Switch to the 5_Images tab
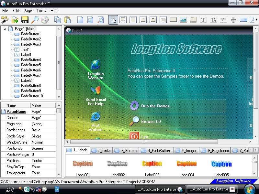 [x=186, y=151]
